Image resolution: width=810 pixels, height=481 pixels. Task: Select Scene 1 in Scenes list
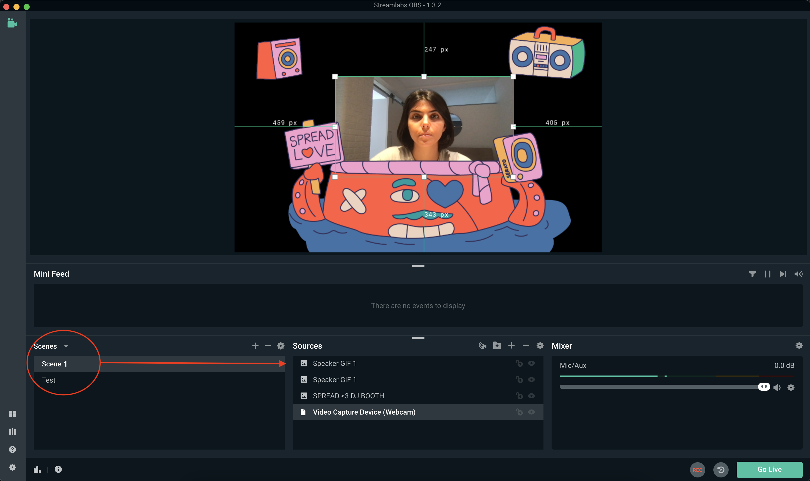tap(159, 364)
